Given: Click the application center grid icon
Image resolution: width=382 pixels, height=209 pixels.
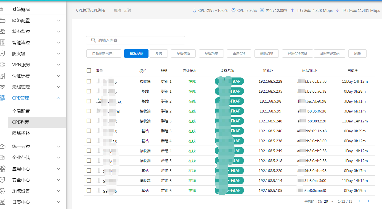Looking at the screenshot, I should point(2,169).
